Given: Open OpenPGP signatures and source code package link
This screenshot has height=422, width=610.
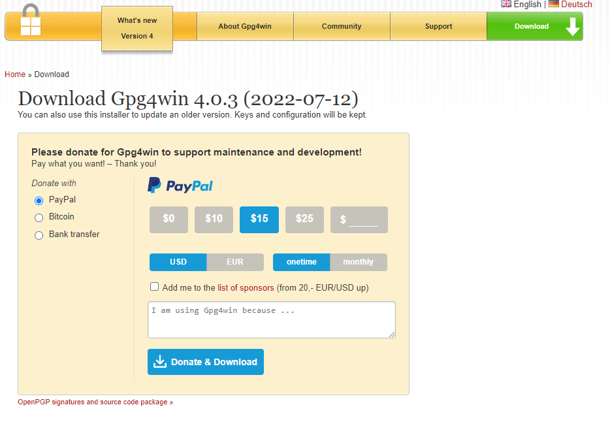Looking at the screenshot, I should [95, 402].
